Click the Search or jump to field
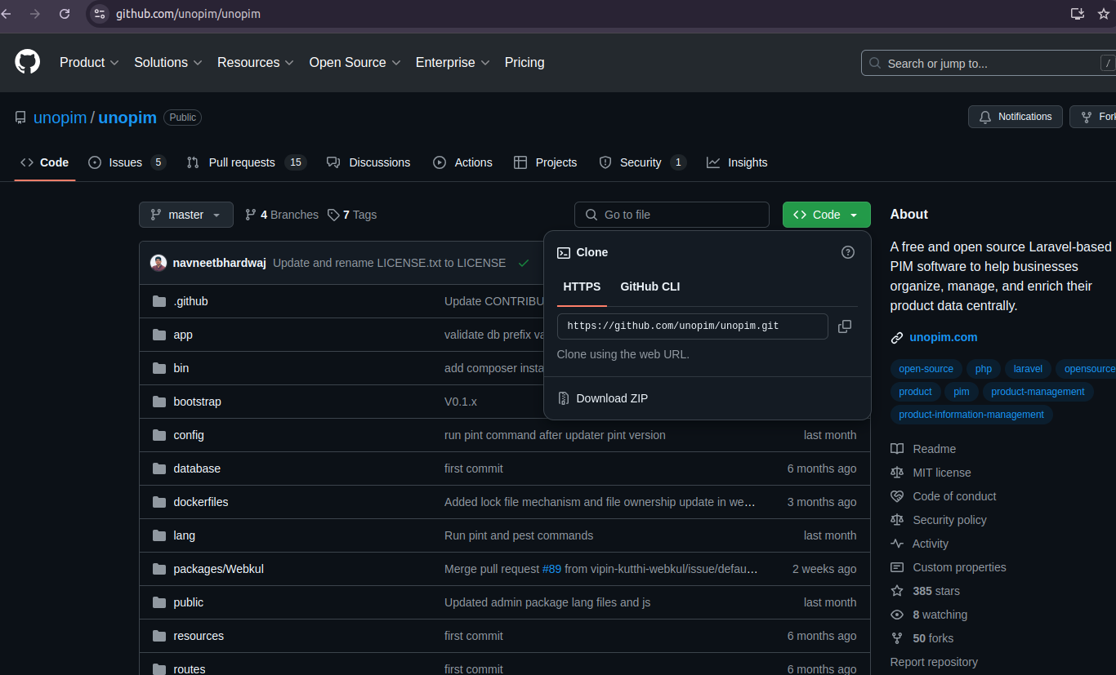 tap(989, 63)
